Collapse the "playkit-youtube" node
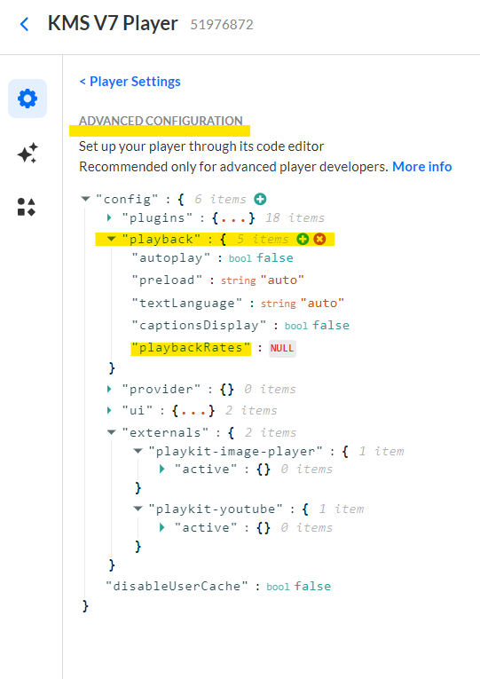 tap(138, 509)
